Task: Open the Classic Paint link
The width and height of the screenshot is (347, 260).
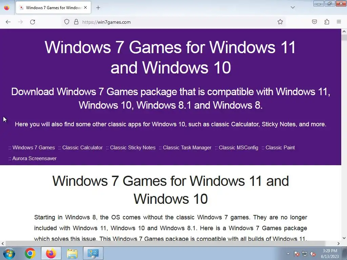Action: click(x=280, y=148)
